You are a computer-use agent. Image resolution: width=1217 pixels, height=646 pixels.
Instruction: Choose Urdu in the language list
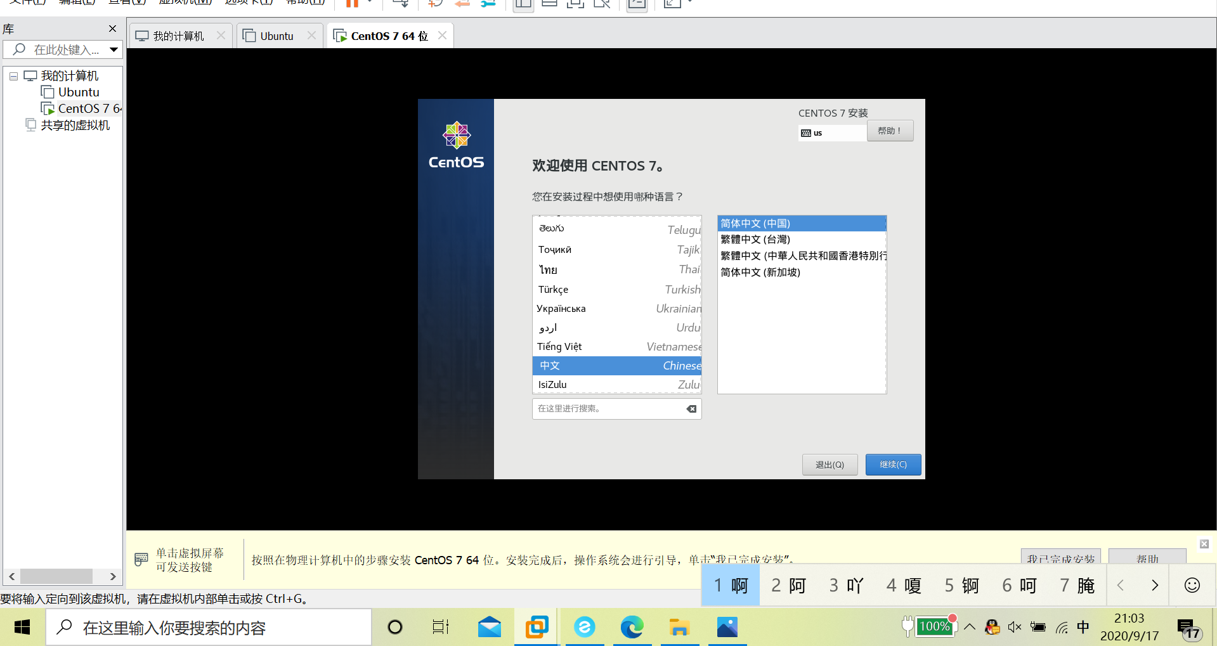[x=617, y=328]
